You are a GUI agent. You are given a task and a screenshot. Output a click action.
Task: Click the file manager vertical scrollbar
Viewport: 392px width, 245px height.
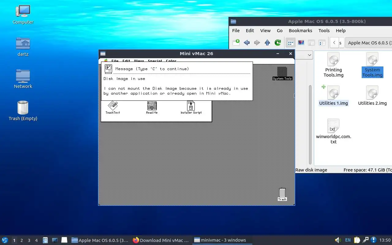pos(310,124)
